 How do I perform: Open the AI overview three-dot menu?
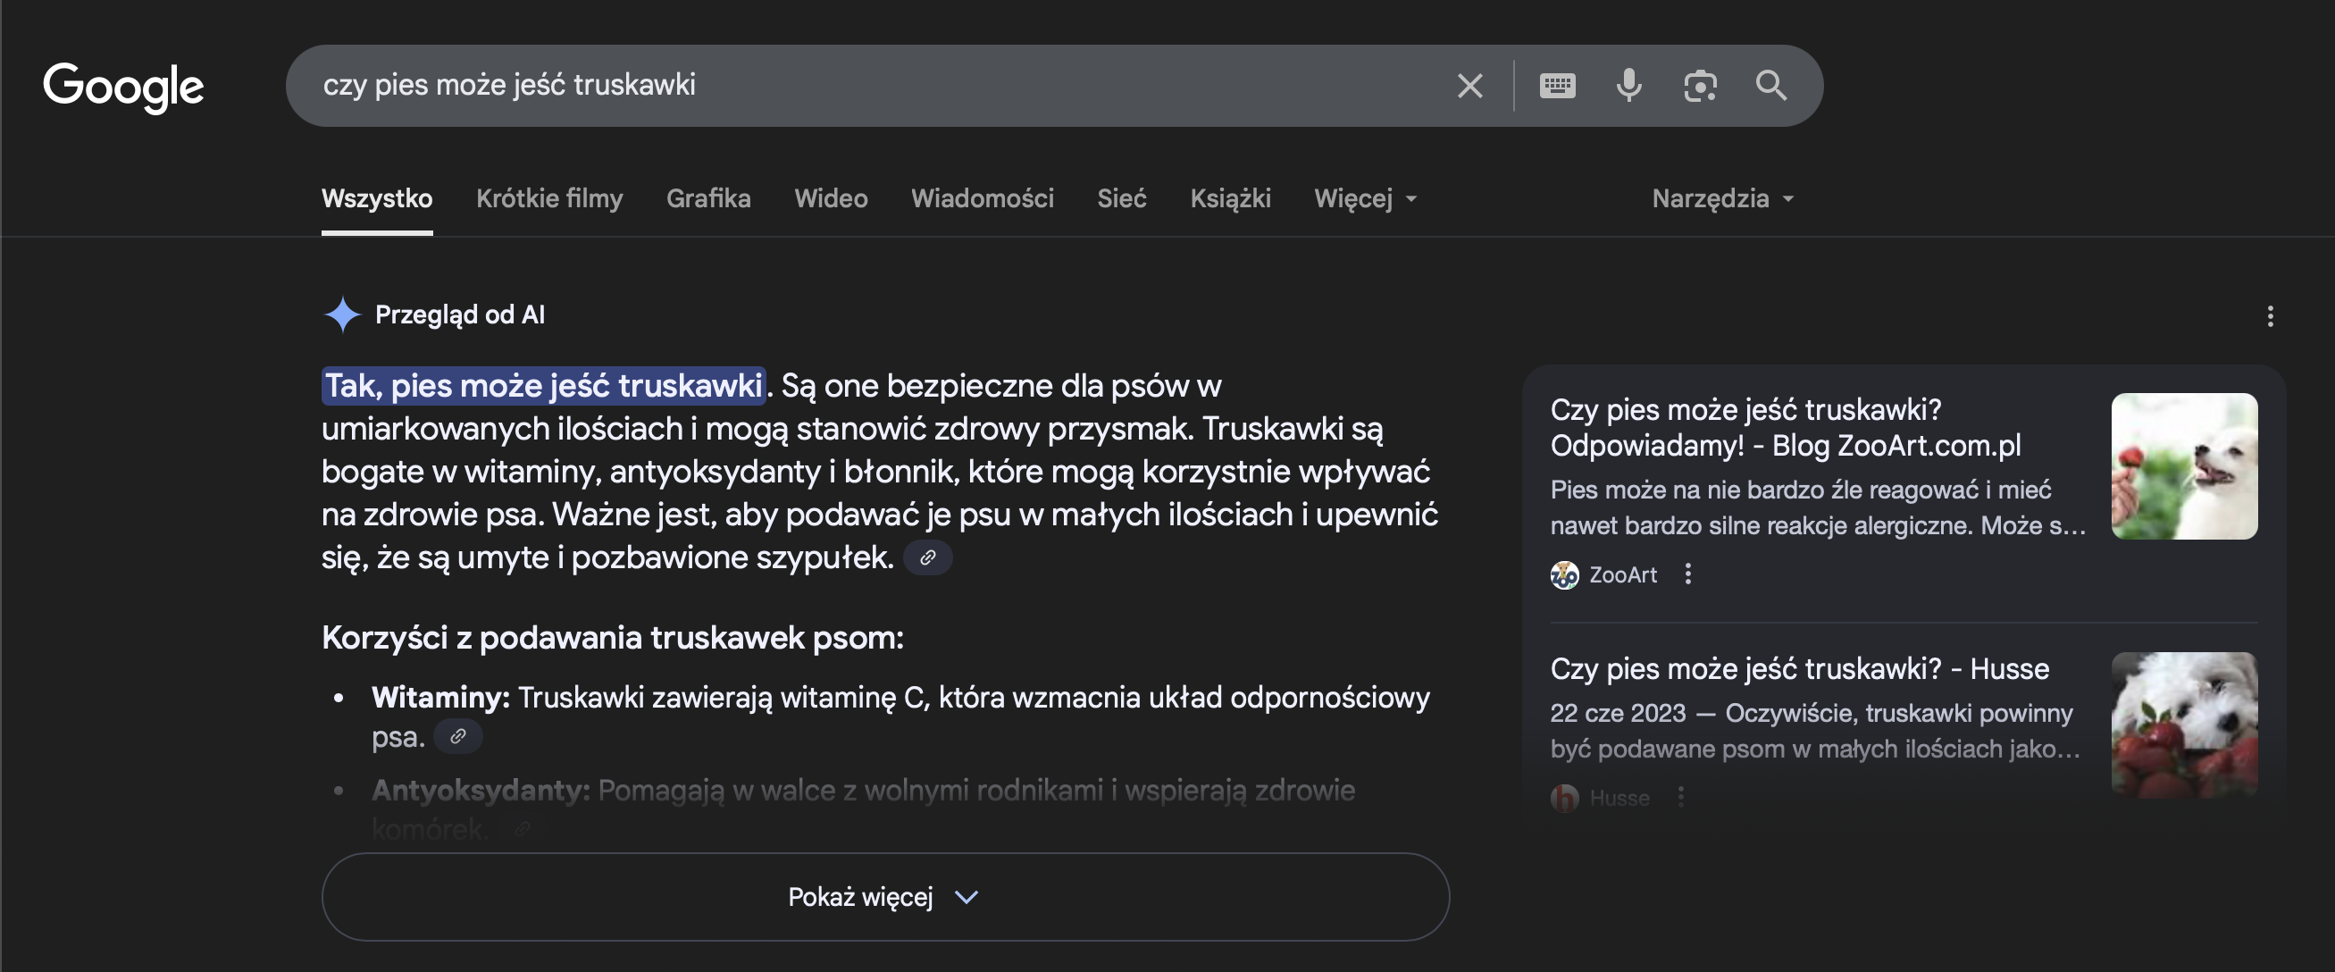pyautogui.click(x=2270, y=316)
